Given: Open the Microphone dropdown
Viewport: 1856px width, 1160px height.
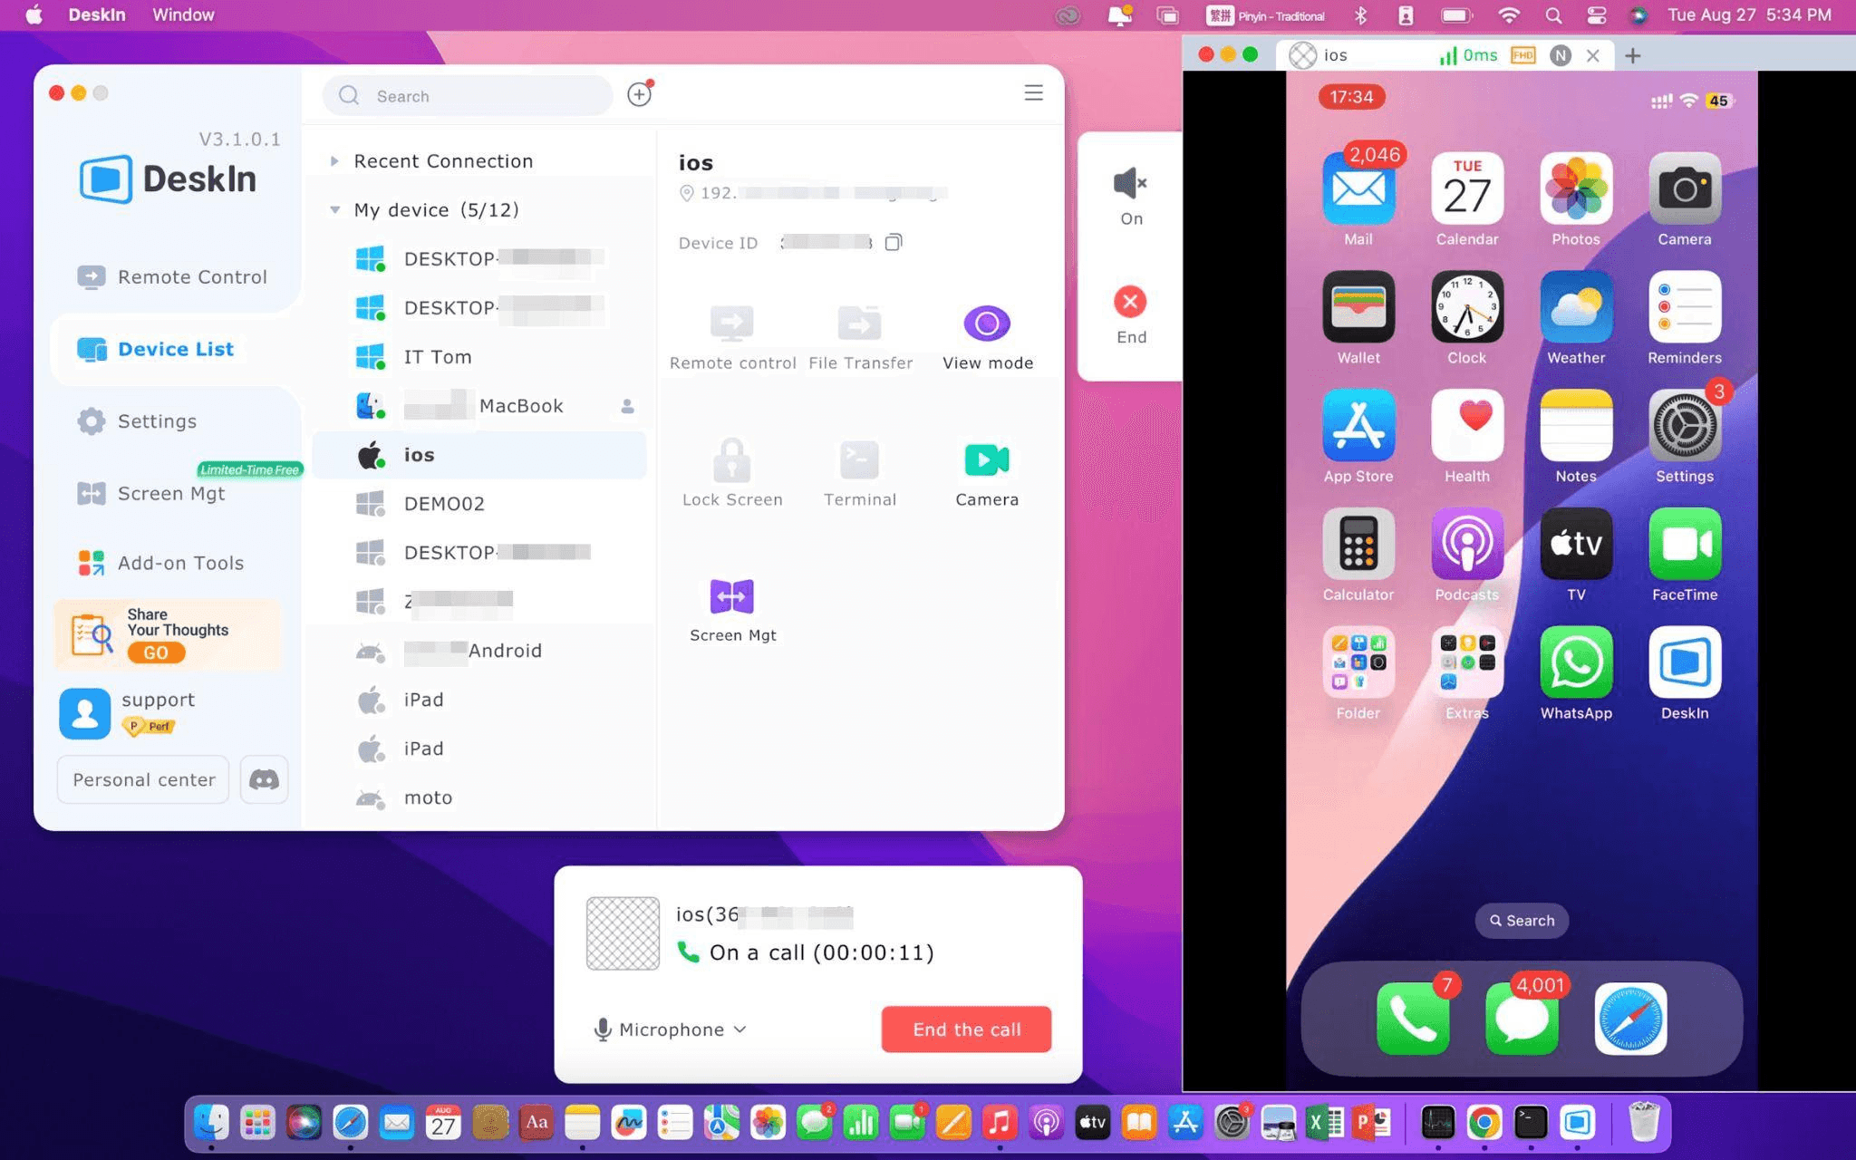Looking at the screenshot, I should [x=670, y=1029].
